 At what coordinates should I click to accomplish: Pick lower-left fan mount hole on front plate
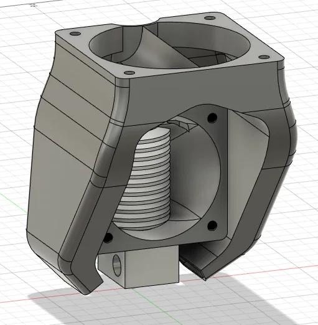(x=108, y=238)
